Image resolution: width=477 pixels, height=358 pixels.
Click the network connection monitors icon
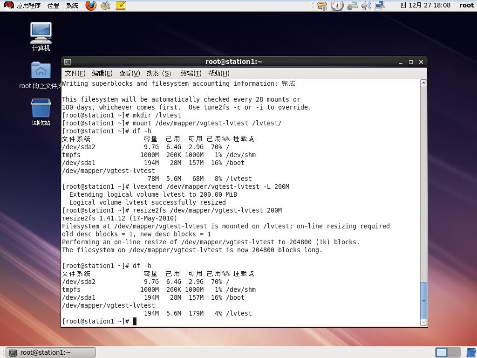click(x=380, y=6)
